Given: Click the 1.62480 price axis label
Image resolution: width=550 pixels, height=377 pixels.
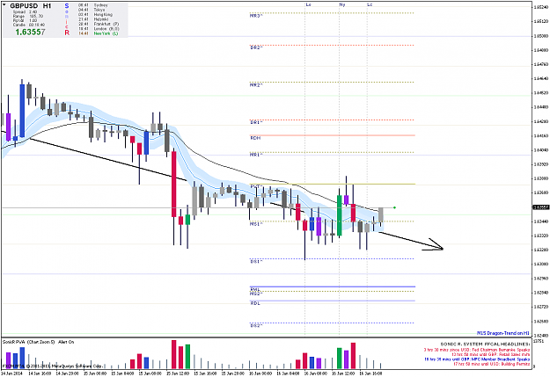Looking at the screenshot, I should tap(540, 336).
